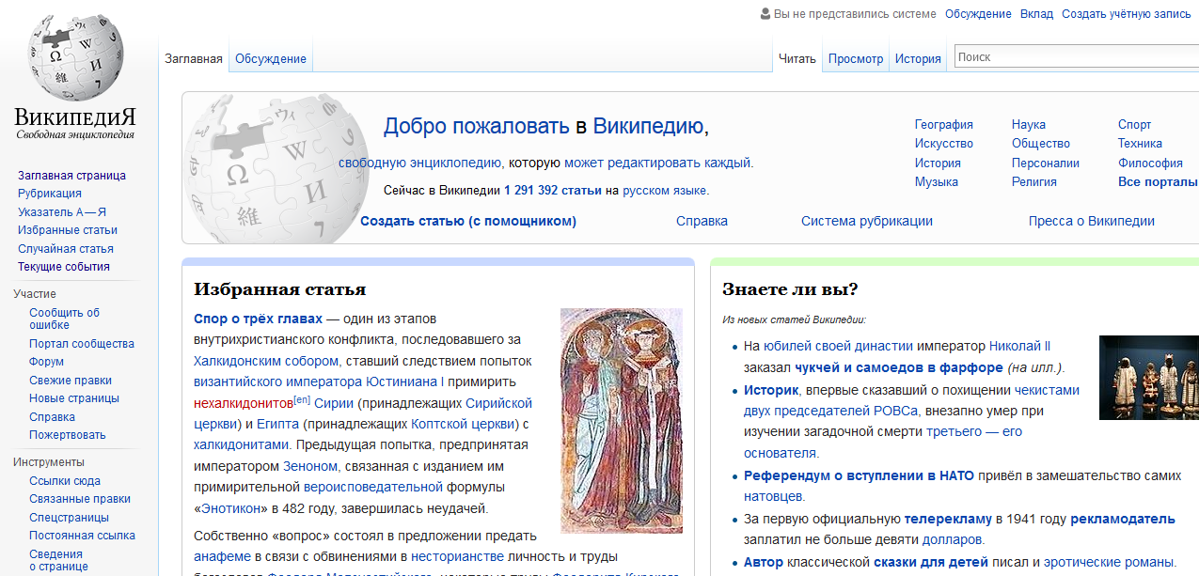This screenshot has height=576, width=1199.
Task: Open Система рубрикации
Action: (867, 222)
